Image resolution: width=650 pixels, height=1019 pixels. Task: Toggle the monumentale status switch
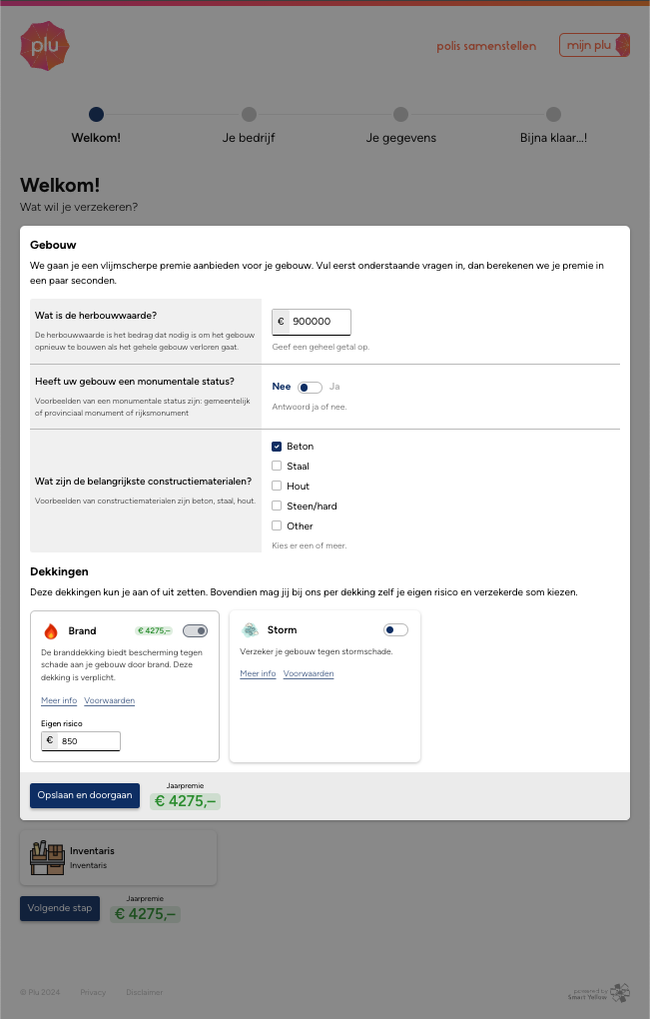pos(310,388)
